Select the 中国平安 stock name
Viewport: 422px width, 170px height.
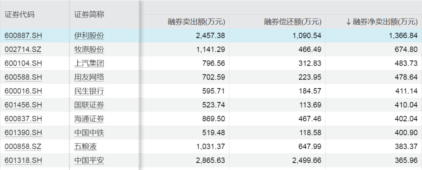click(x=89, y=160)
